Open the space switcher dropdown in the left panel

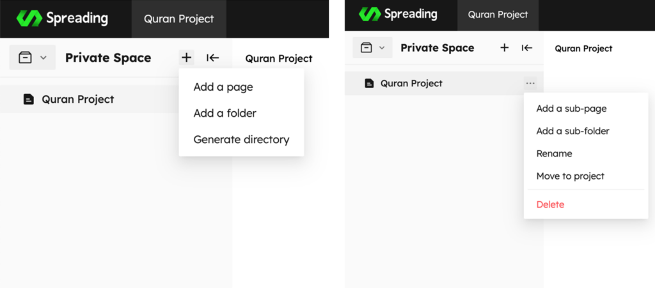click(32, 57)
